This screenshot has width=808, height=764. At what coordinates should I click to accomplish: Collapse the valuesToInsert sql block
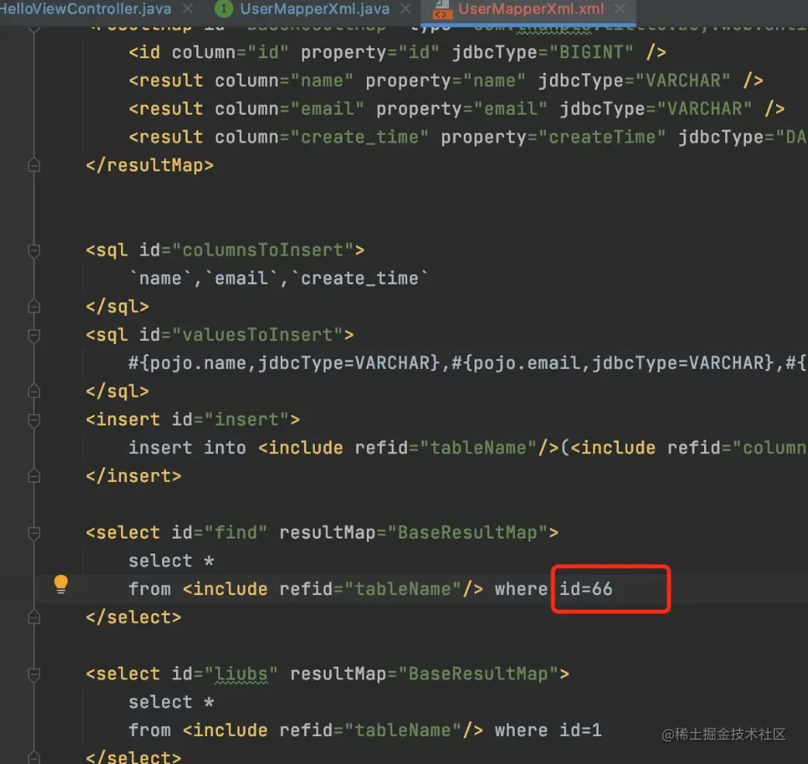(34, 336)
